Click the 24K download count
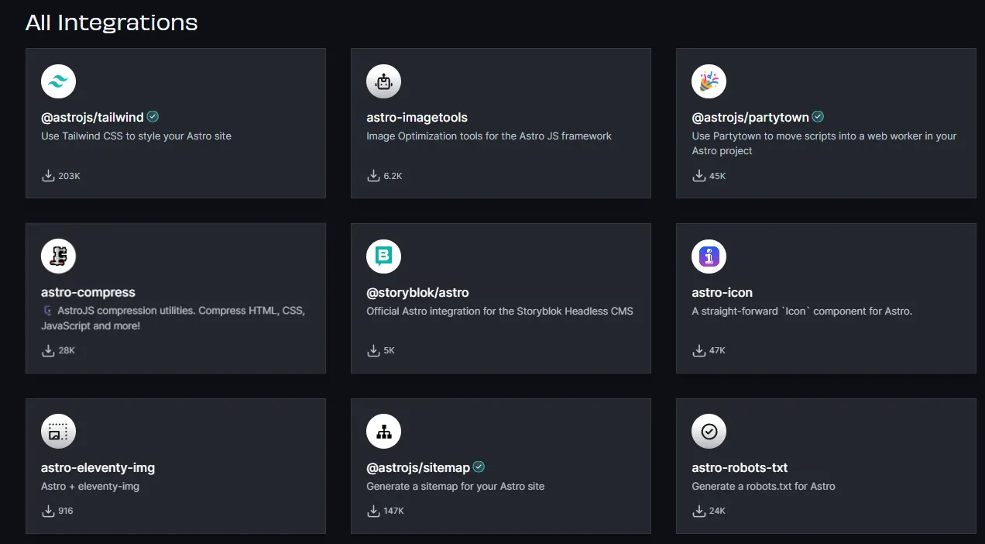Image resolution: width=985 pixels, height=544 pixels. [717, 511]
